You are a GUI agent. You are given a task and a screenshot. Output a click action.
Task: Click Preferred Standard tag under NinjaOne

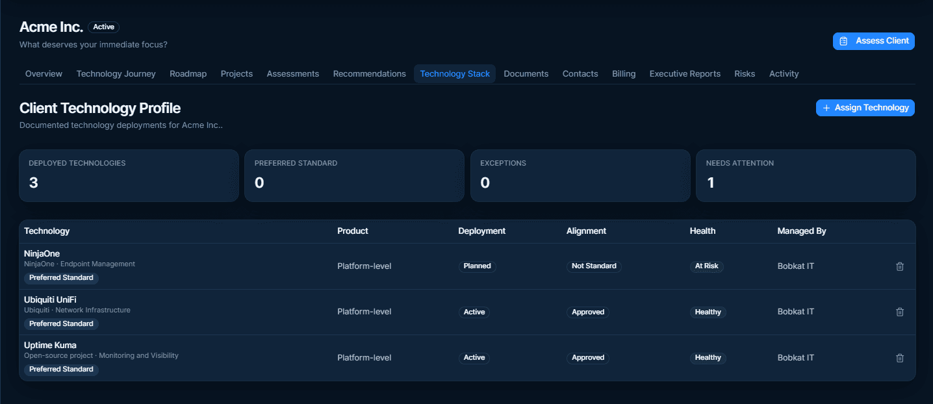[61, 278]
